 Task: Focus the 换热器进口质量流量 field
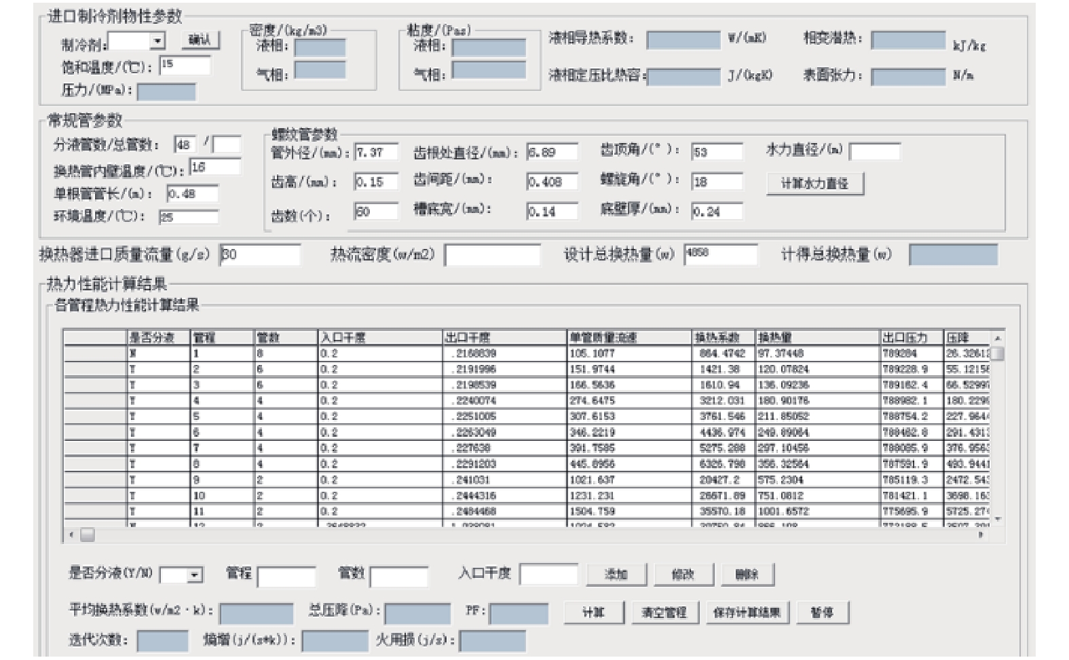(260, 255)
